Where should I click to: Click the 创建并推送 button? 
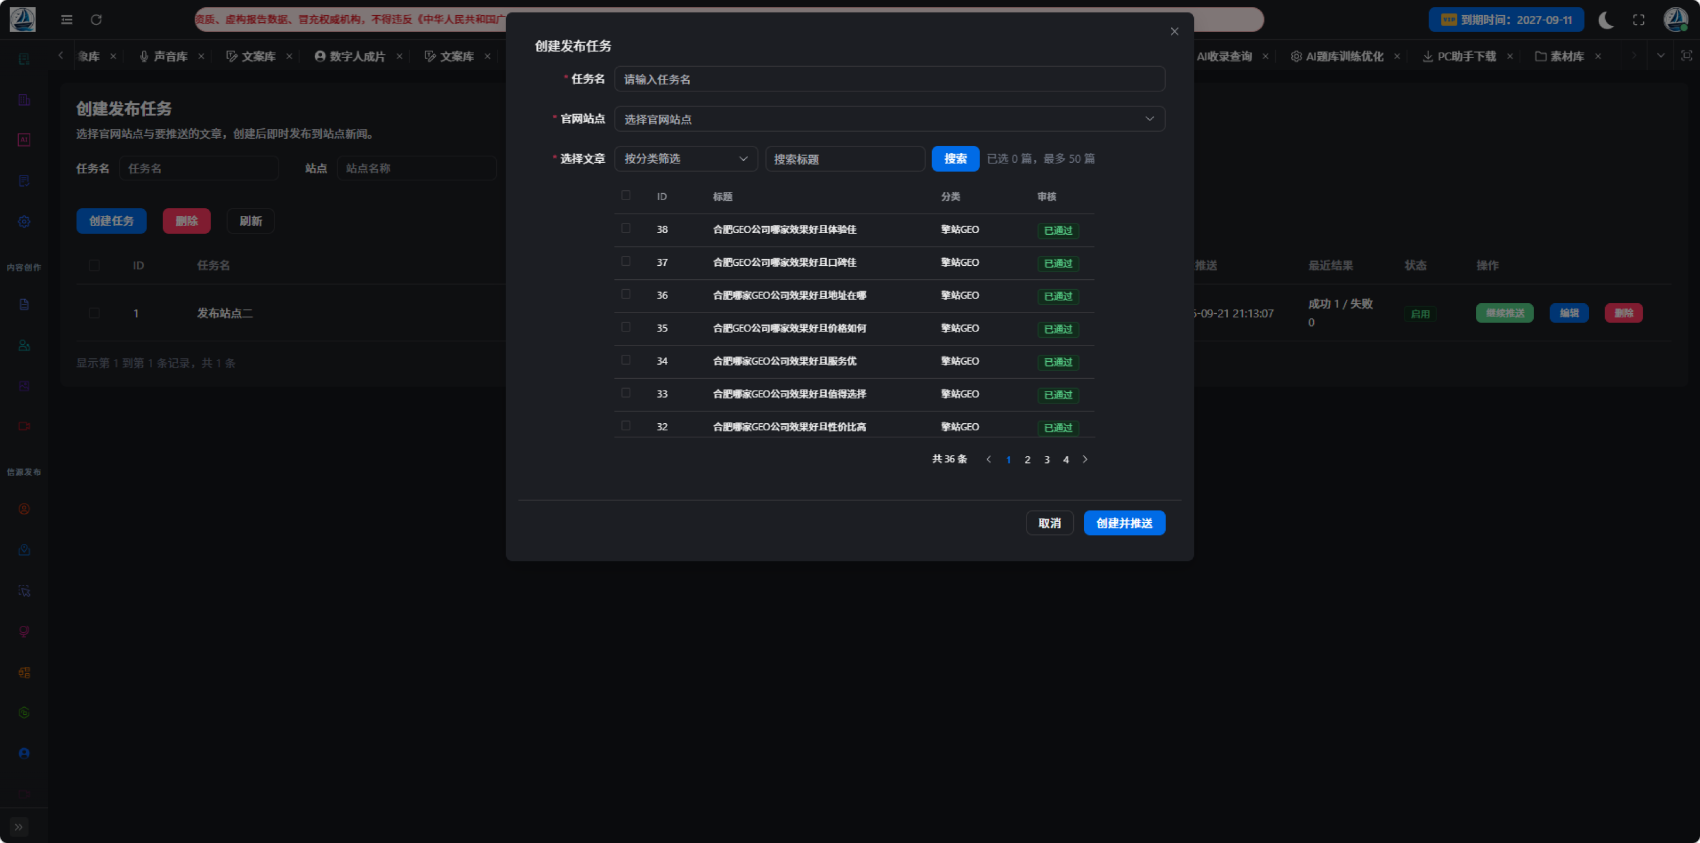click(x=1124, y=523)
